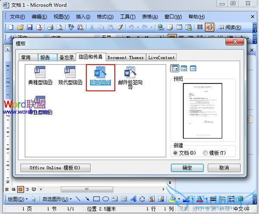
Task: Open the 插入(I) menu
Action: click(x=83, y=17)
